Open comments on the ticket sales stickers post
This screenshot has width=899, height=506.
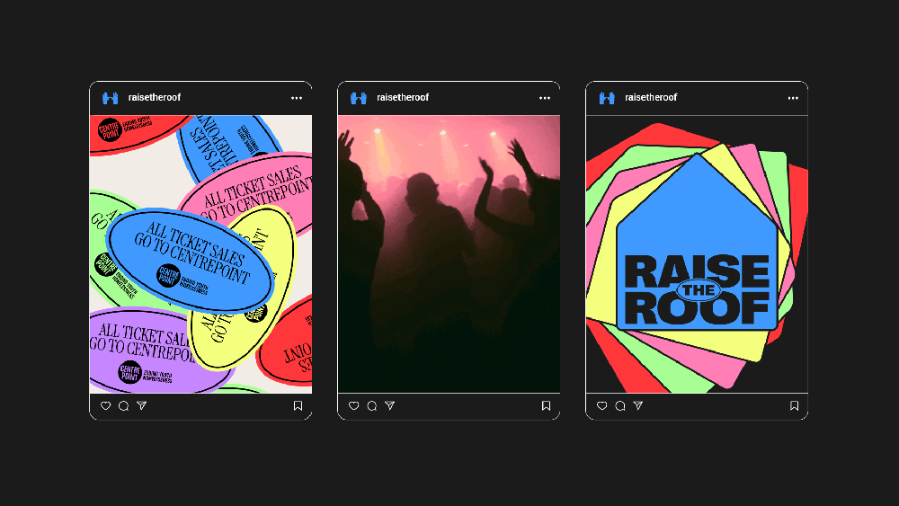coord(123,406)
